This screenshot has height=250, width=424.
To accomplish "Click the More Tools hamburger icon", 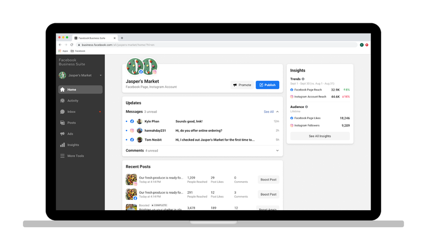I will (63, 156).
